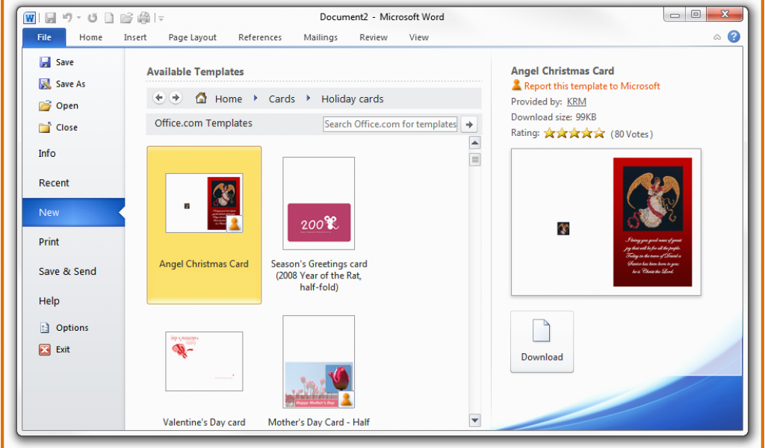Click the fifth rating star
The height and width of the screenshot is (448, 765).
point(600,133)
